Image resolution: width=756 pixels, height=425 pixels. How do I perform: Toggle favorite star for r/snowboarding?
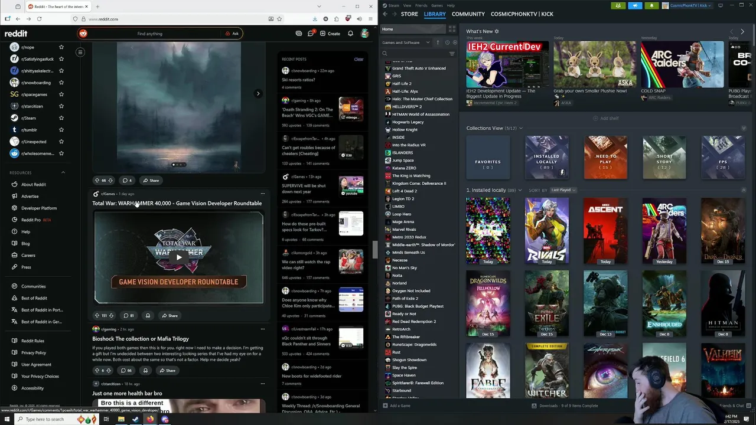click(x=61, y=83)
